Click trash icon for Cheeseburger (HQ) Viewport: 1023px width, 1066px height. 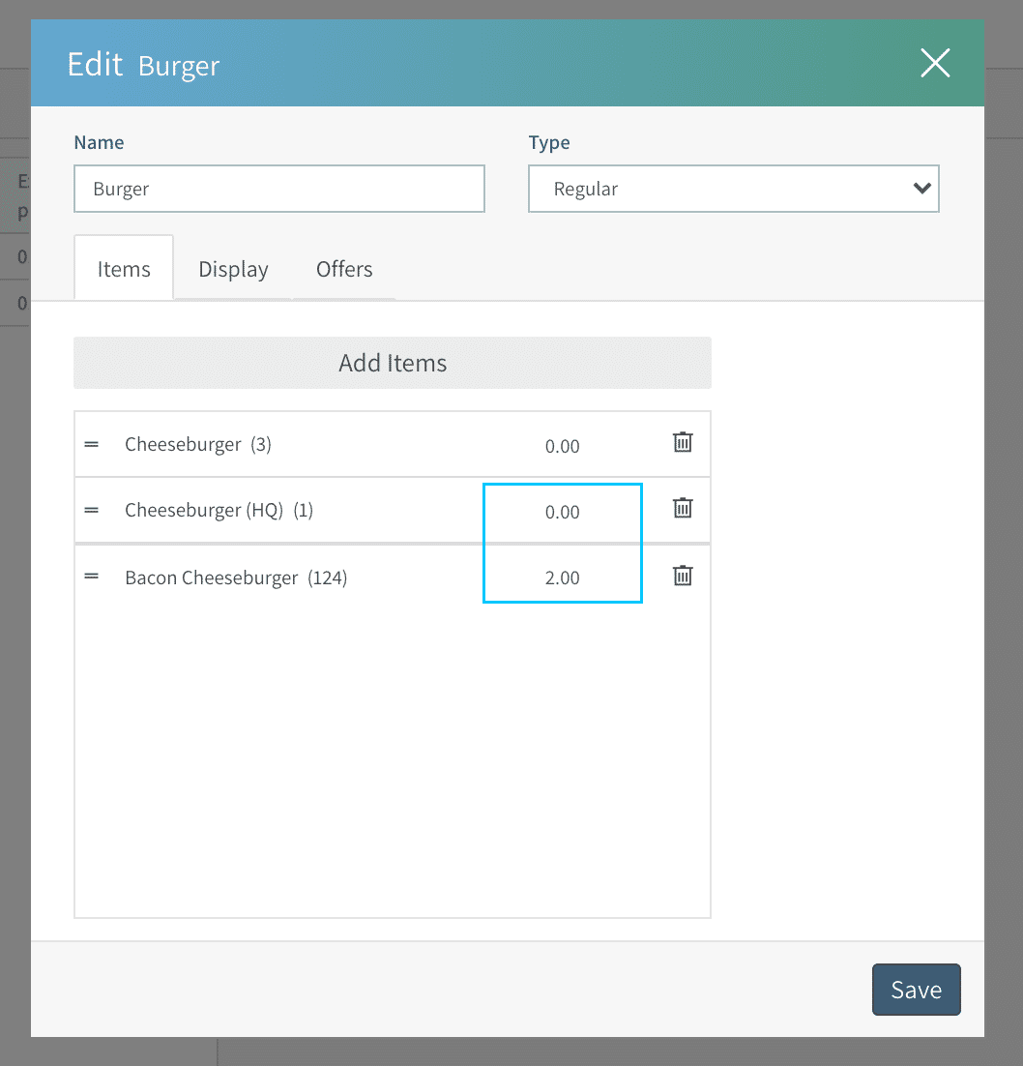tap(683, 509)
